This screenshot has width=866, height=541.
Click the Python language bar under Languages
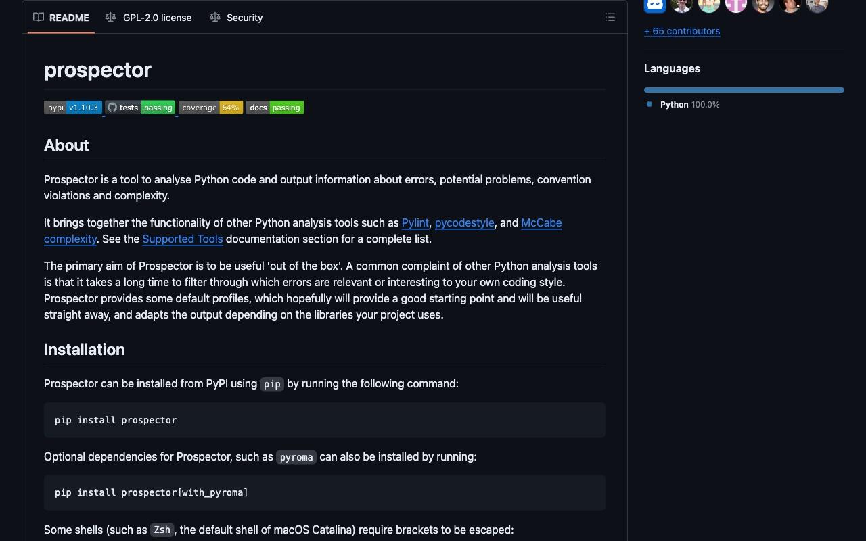coord(744,89)
